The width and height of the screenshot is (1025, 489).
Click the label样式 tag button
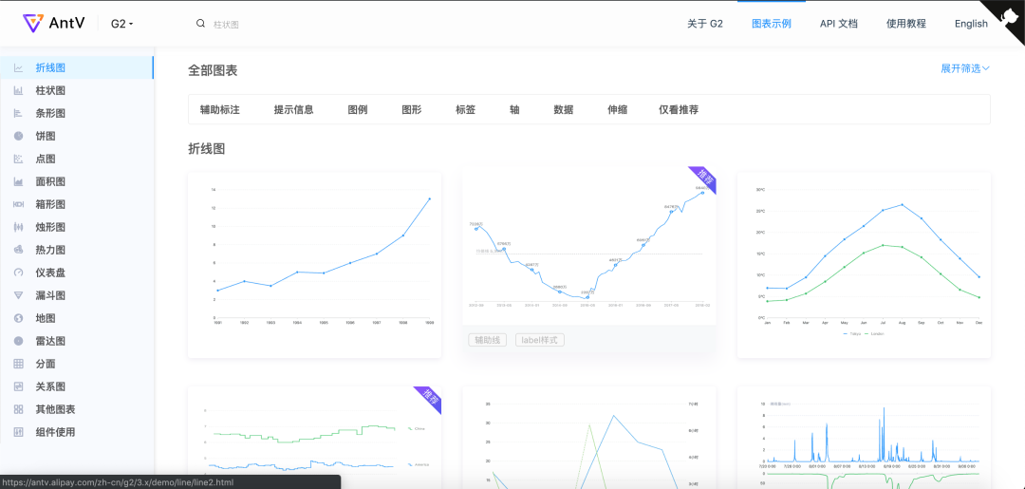click(x=539, y=340)
